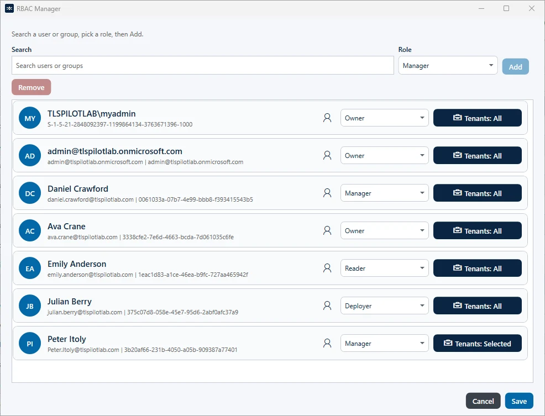Image resolution: width=545 pixels, height=416 pixels.
Task: Click the SID S-1-5-21-2848092397 text
Action: 120,124
